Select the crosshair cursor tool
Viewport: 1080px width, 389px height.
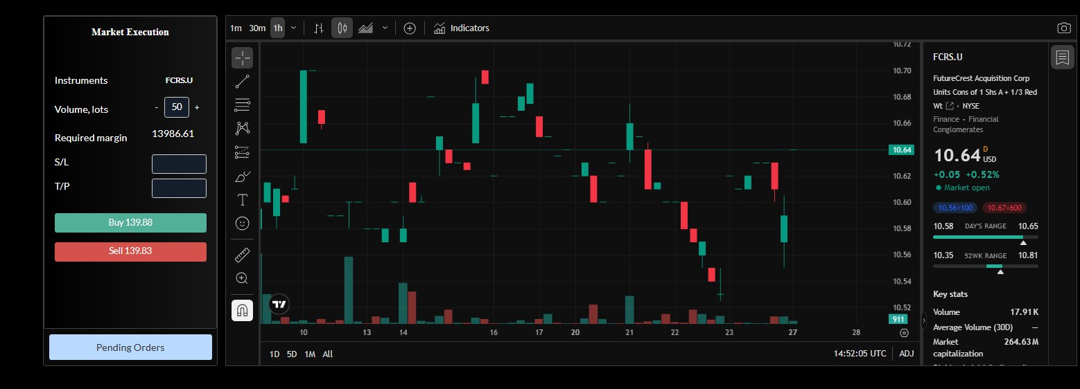[242, 58]
